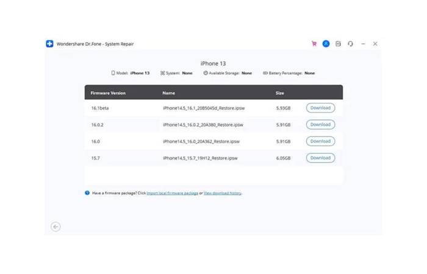Click the Dr.Fone blue logo icon
The width and height of the screenshot is (427, 274).
click(49, 43)
